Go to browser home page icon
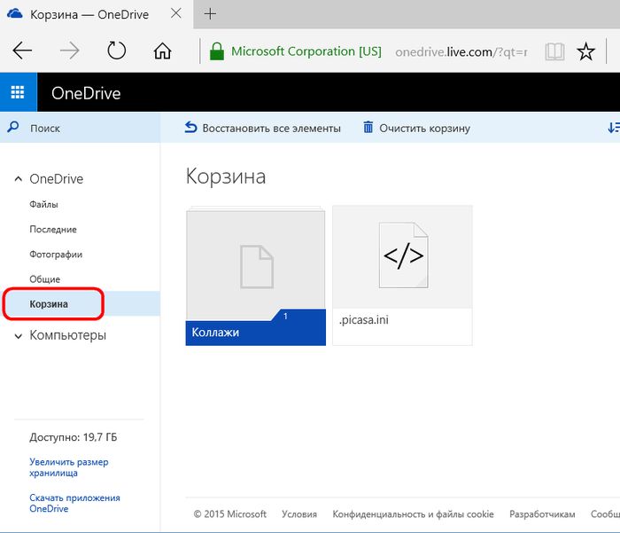Screen dimensions: 620x533 click(x=162, y=51)
